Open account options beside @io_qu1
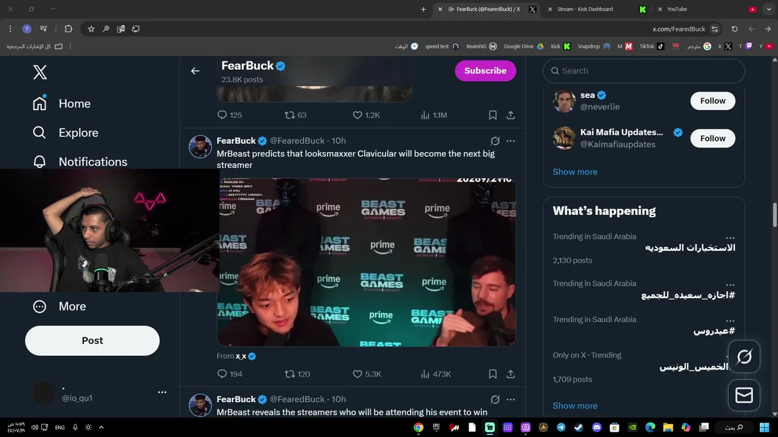The width and height of the screenshot is (778, 437). [x=162, y=392]
